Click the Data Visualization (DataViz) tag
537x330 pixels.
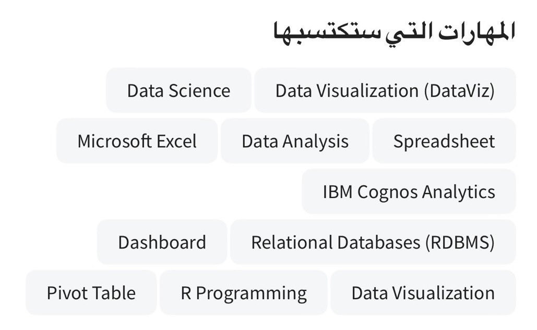click(385, 90)
